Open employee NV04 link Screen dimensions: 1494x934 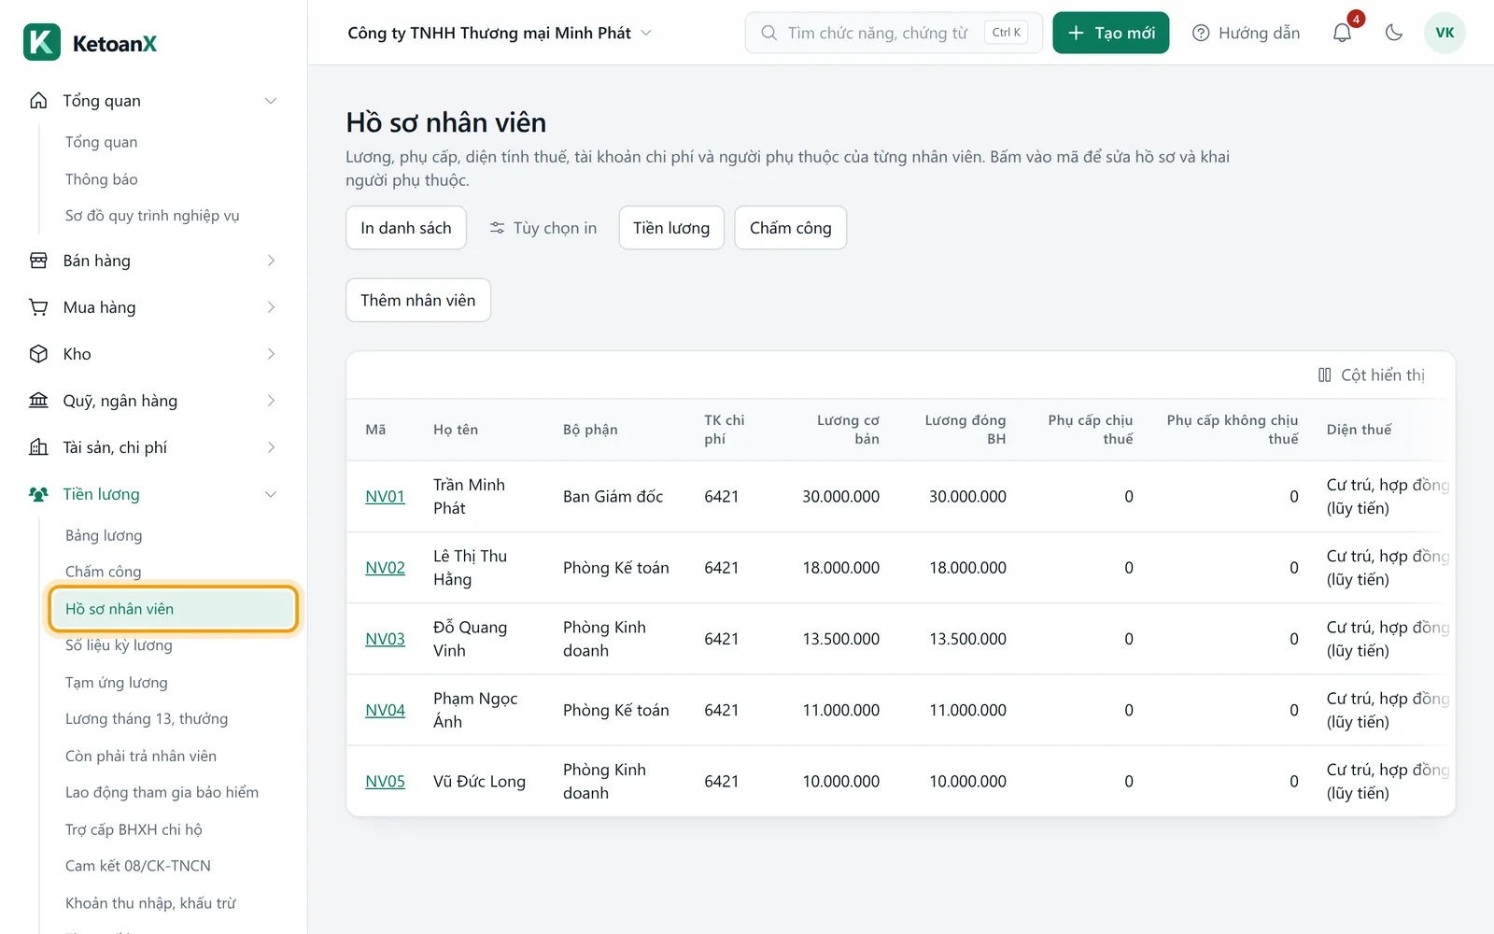coord(385,710)
